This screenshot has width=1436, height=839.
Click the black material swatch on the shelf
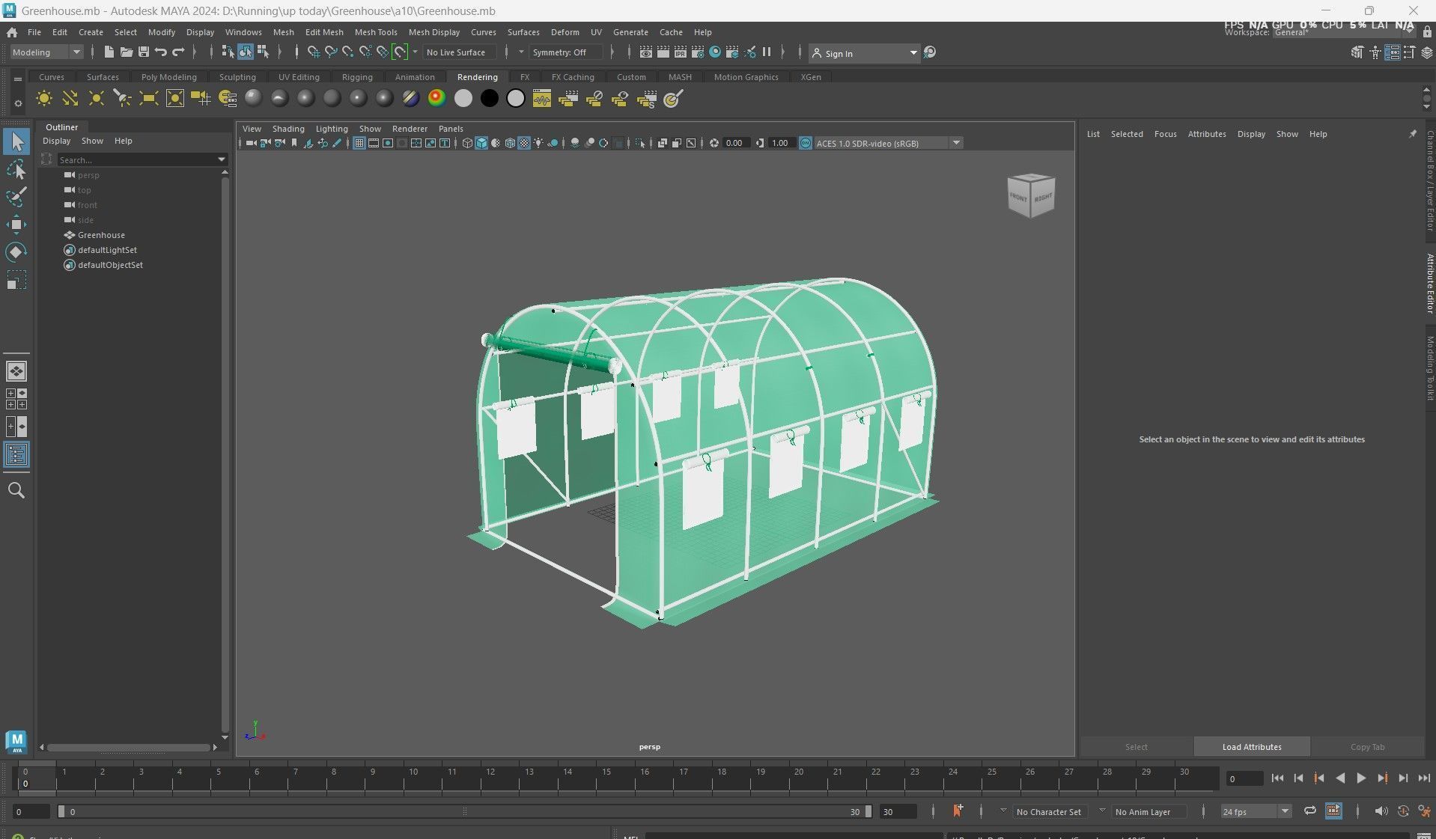coord(490,99)
